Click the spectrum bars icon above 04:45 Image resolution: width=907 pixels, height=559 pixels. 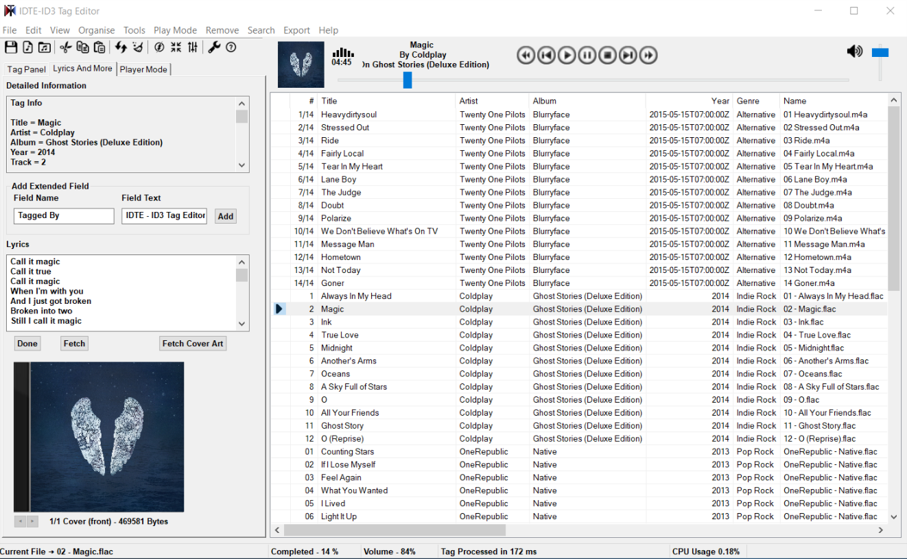(343, 52)
